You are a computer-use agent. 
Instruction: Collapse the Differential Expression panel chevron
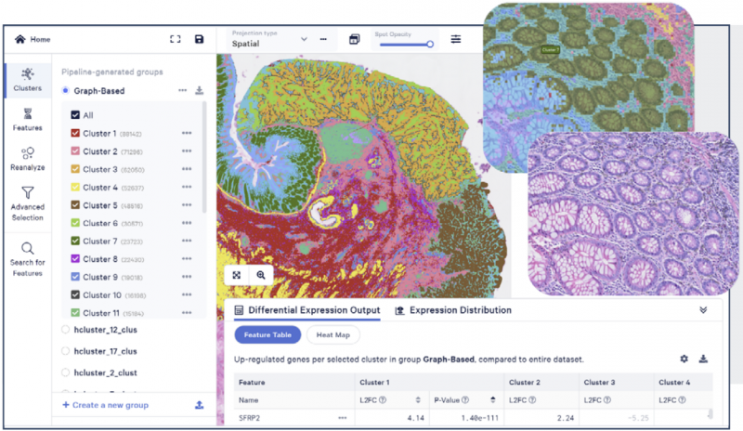[702, 311]
